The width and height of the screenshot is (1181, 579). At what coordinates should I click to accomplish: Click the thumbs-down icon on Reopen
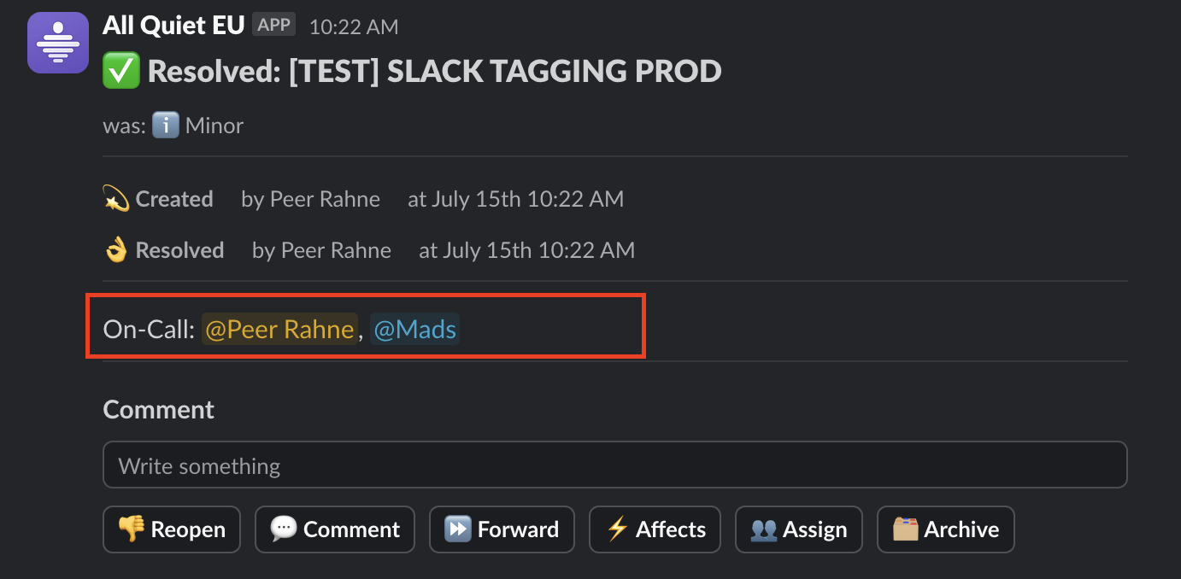coord(132,529)
